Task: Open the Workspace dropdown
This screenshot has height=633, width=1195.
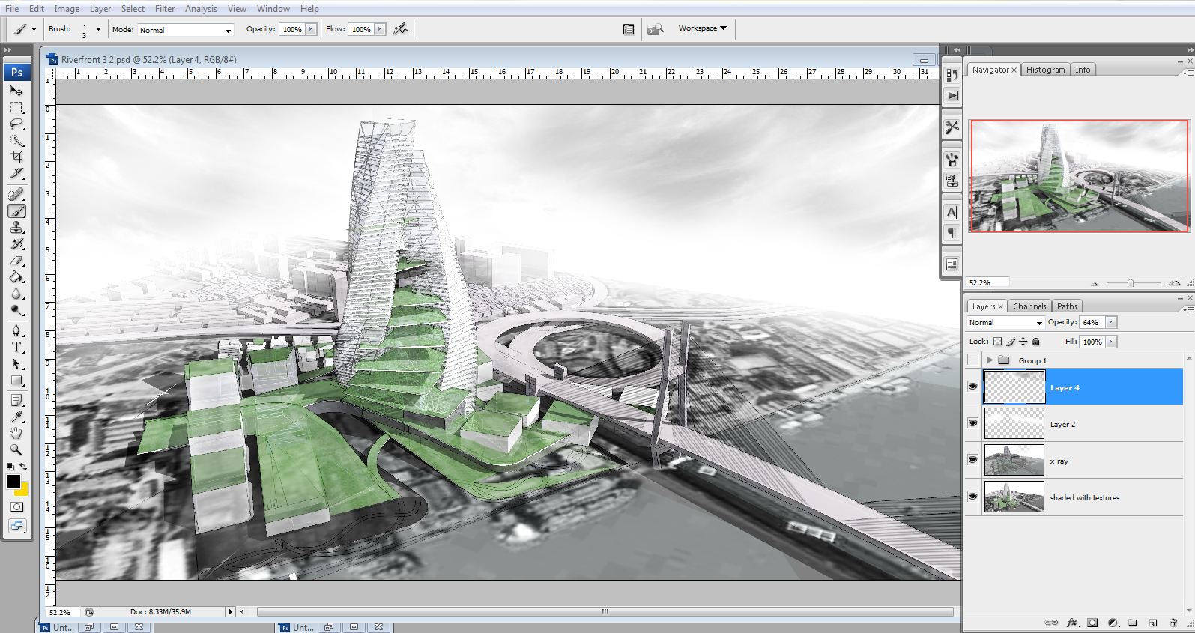Action: (x=702, y=28)
